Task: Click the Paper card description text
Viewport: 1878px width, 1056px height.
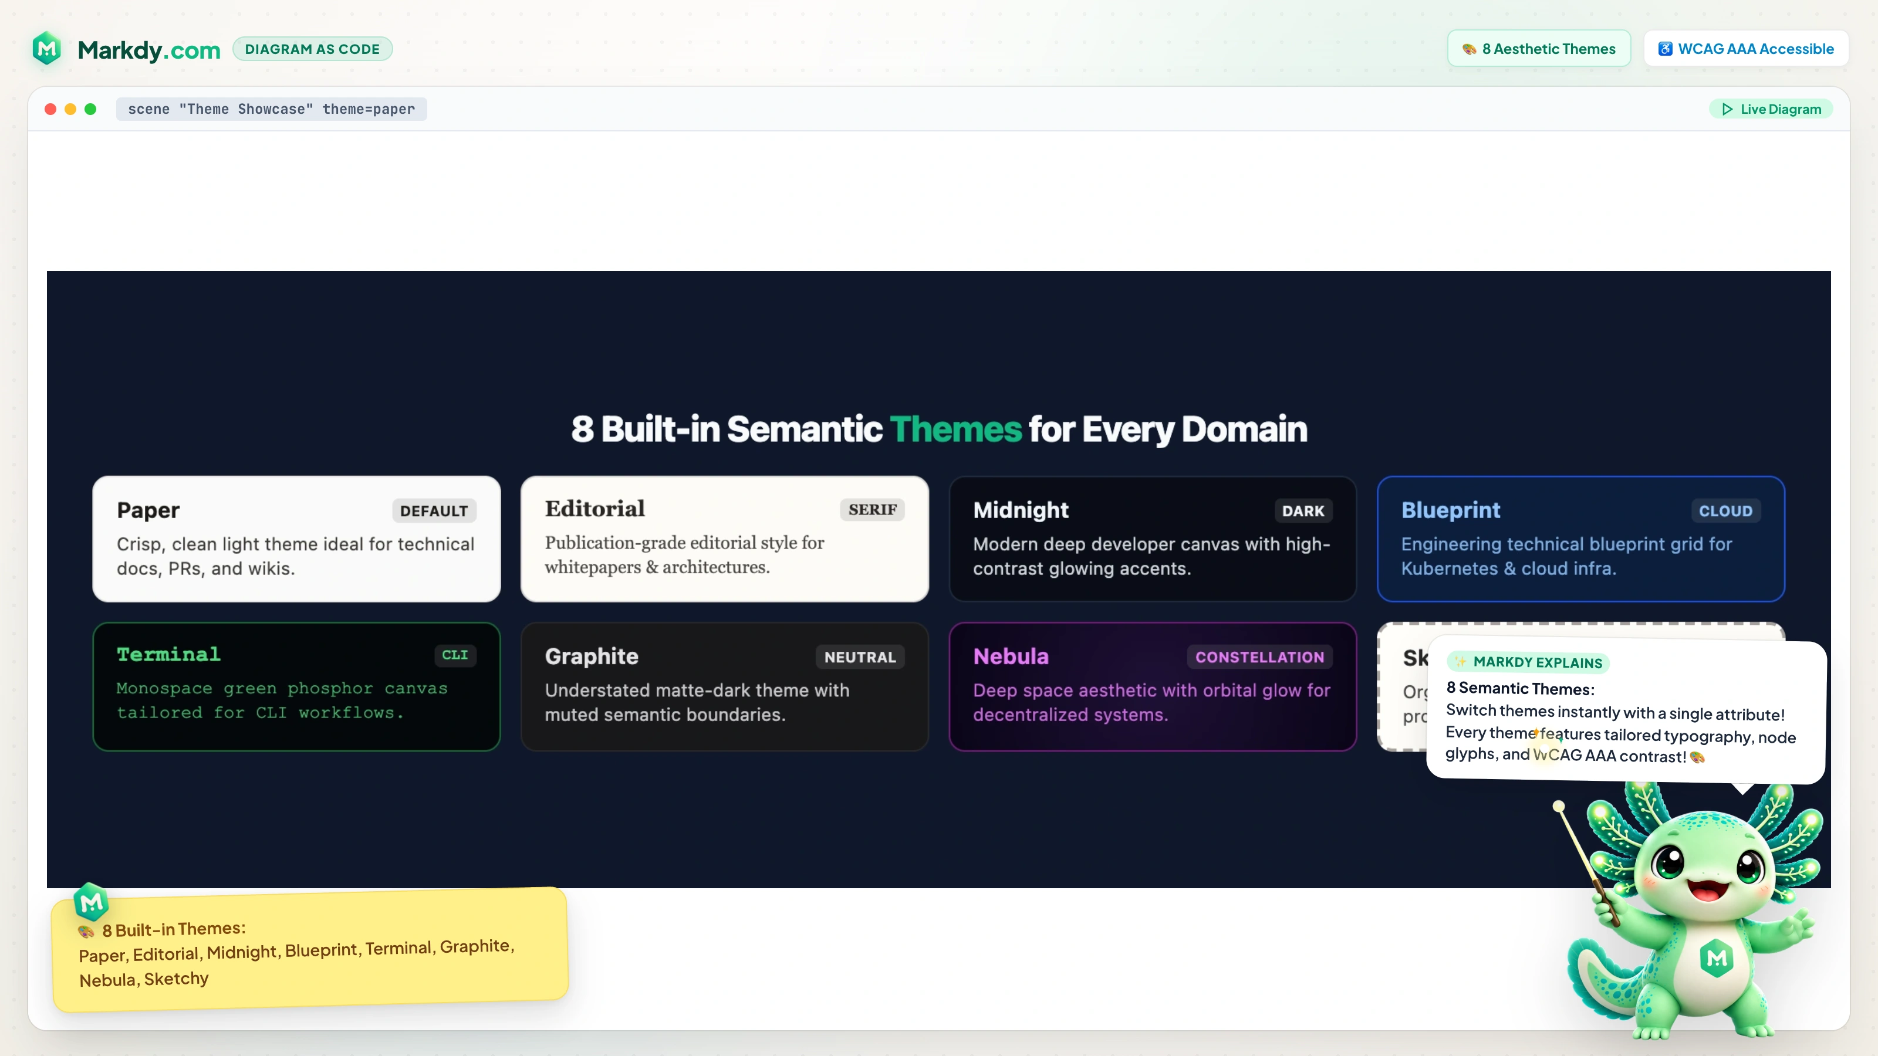Action: point(295,556)
